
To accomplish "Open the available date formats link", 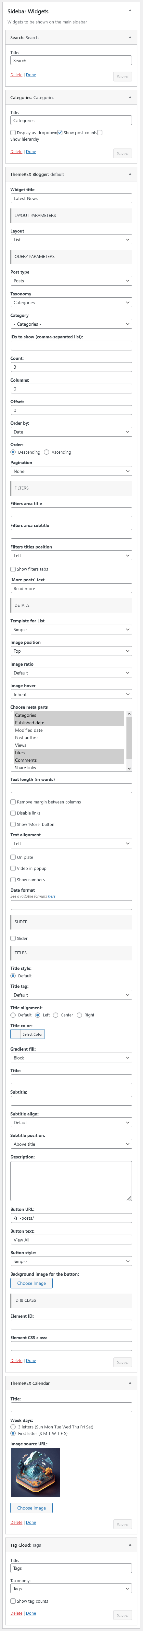I will [52, 897].
